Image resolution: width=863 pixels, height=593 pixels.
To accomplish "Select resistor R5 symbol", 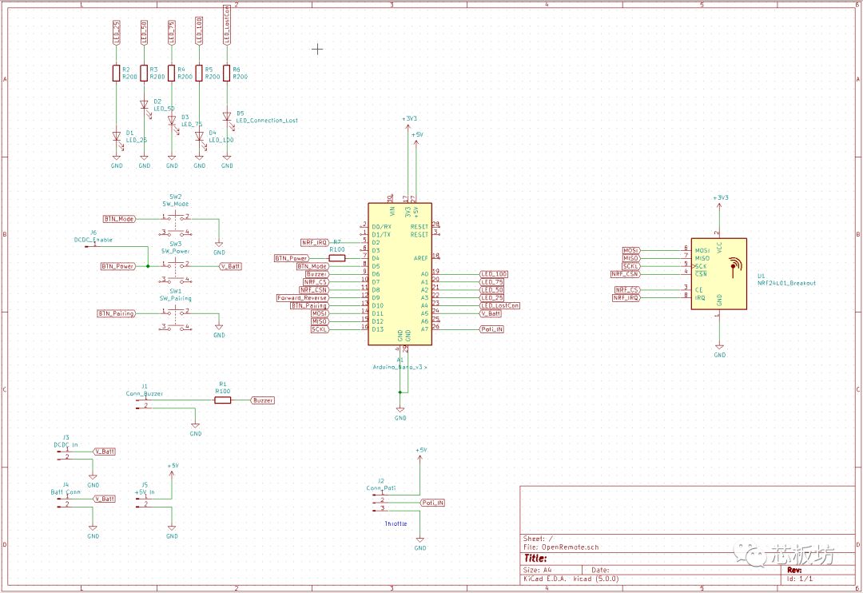I will (x=199, y=73).
